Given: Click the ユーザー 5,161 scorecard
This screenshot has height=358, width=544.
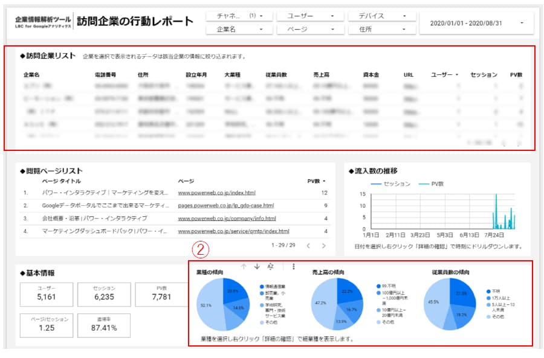Looking at the screenshot, I should [x=47, y=295].
